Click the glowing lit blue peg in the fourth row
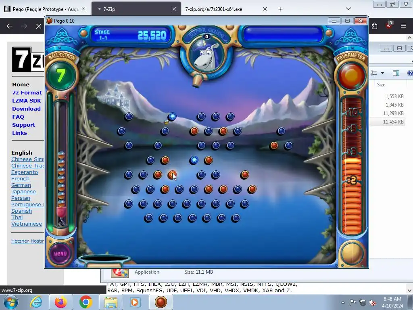The image size is (413, 310). coord(194,160)
